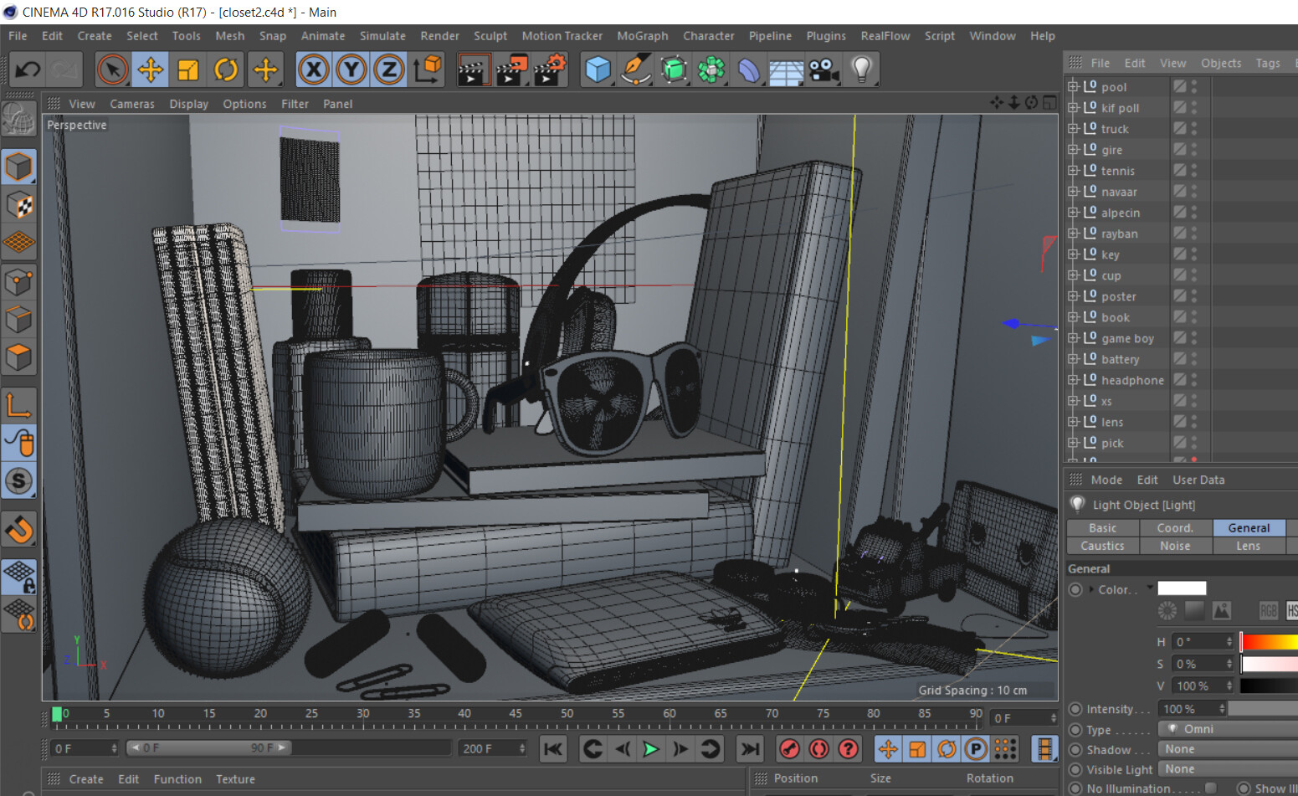Expand the truck object hierarchy
1298x796 pixels.
(x=1073, y=129)
